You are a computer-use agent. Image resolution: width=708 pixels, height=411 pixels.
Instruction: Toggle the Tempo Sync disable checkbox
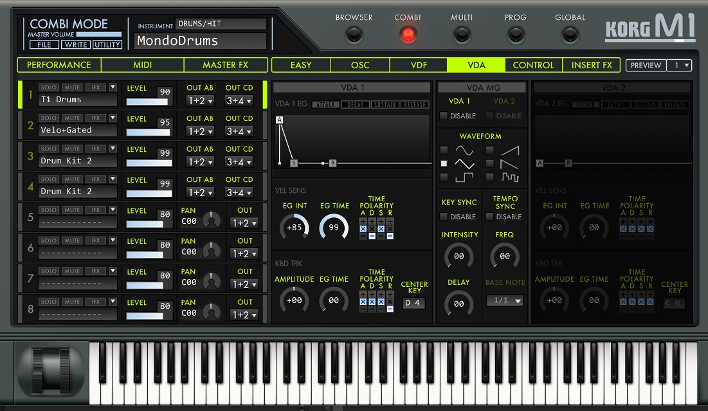[490, 217]
